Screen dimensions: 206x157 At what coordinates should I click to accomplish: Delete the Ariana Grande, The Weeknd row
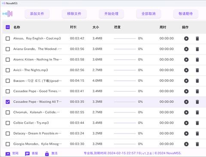(x=197, y=49)
